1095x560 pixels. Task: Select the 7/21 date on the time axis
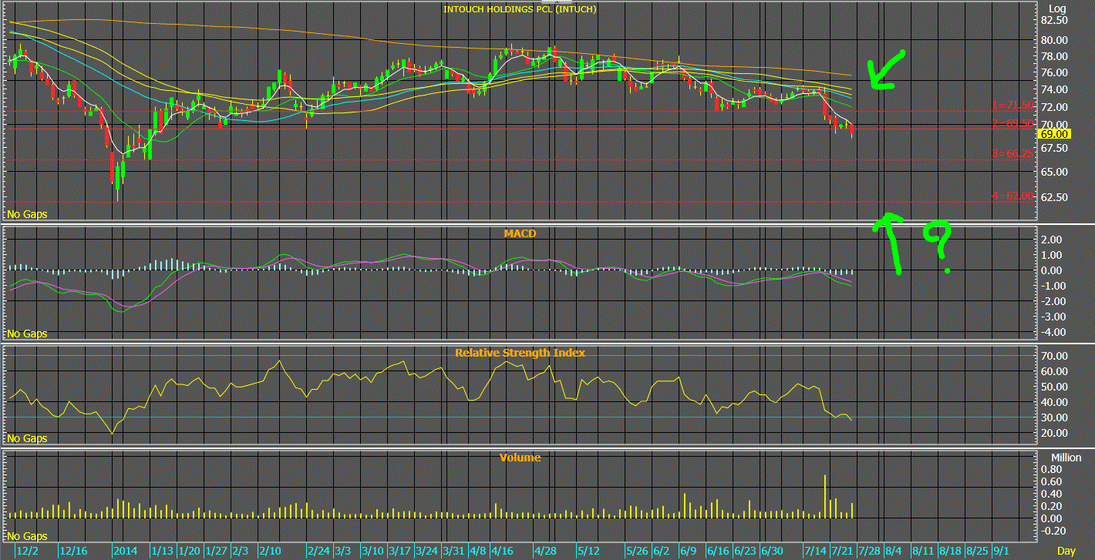pos(842,551)
